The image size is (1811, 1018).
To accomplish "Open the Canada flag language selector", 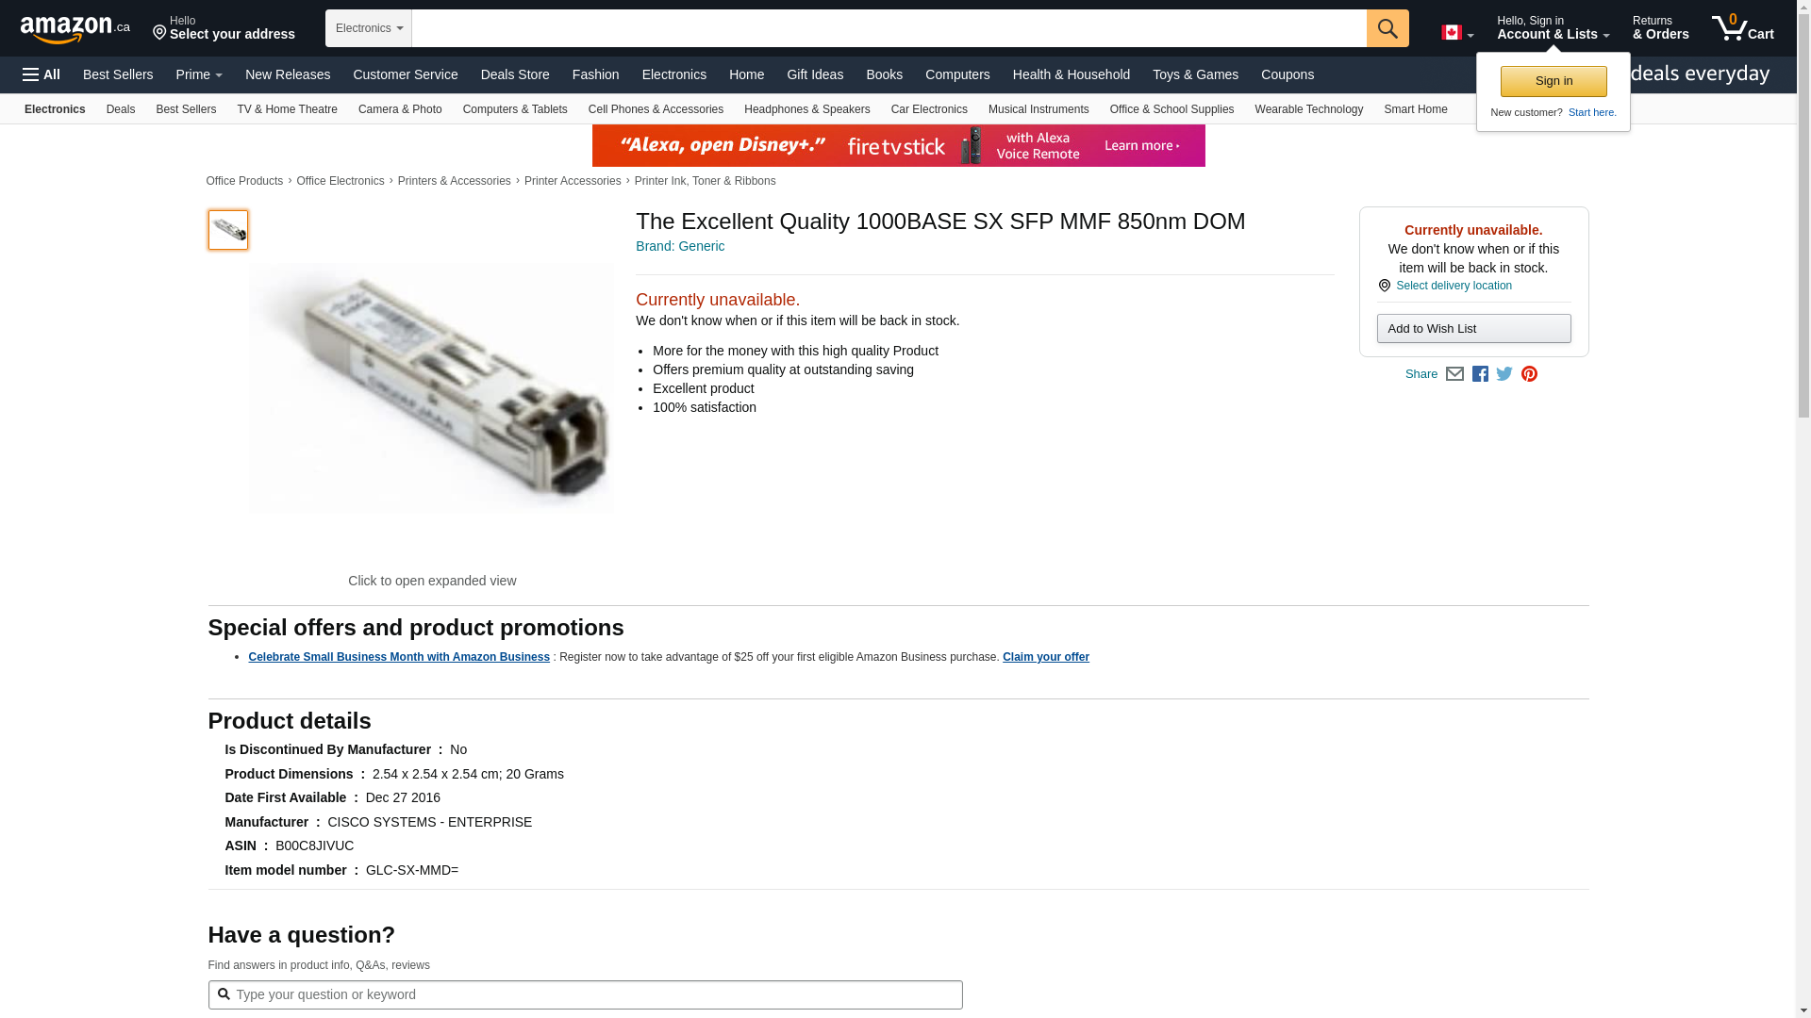I will 1456,33.
